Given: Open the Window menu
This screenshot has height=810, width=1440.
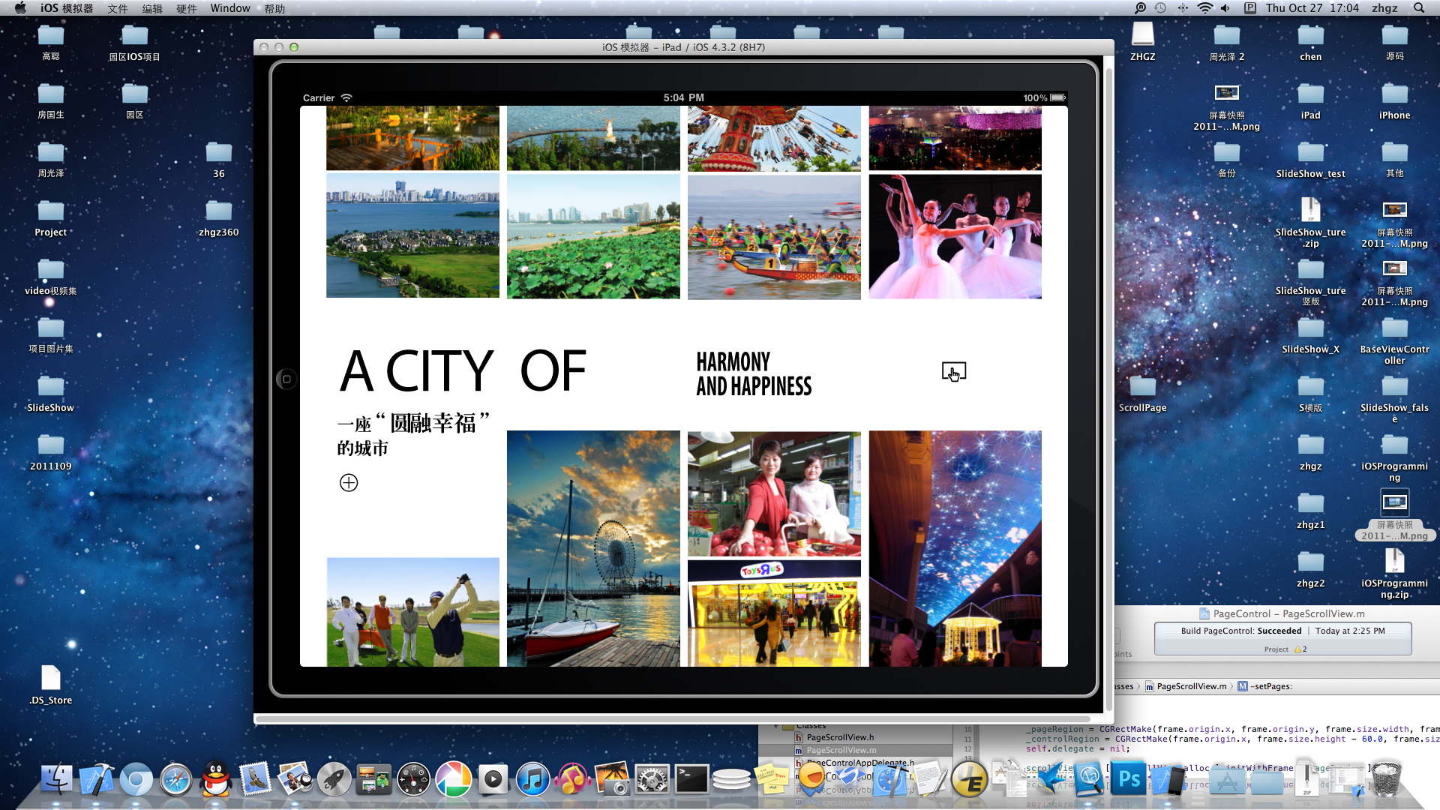Looking at the screenshot, I should click(x=229, y=8).
